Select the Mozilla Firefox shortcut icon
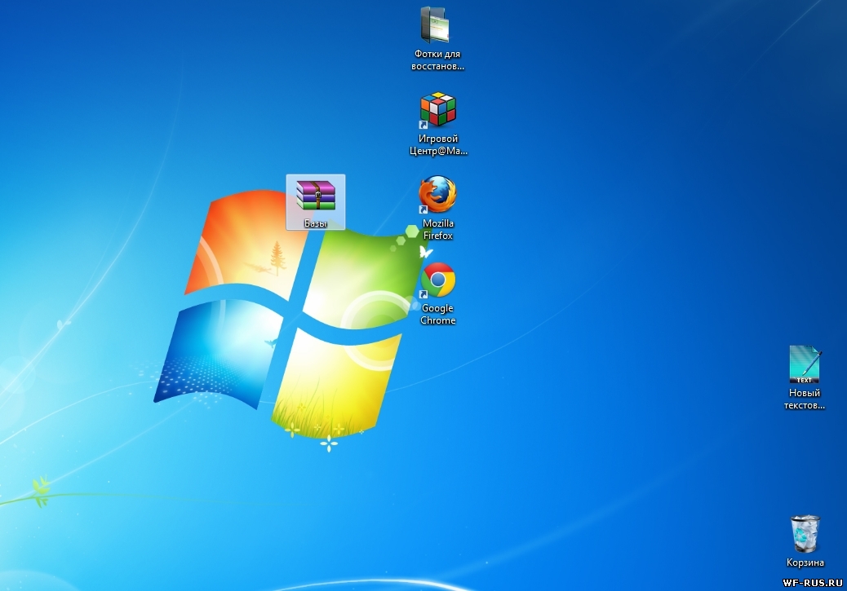This screenshot has width=847, height=591. point(437,194)
